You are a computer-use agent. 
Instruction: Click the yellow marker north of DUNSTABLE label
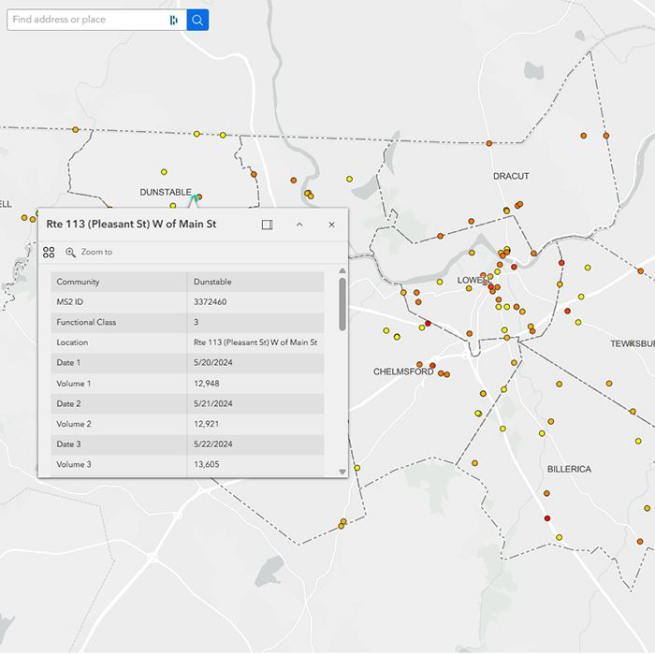pyautogui.click(x=164, y=172)
